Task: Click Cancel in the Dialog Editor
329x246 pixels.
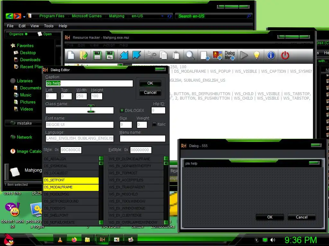Action: click(150, 93)
